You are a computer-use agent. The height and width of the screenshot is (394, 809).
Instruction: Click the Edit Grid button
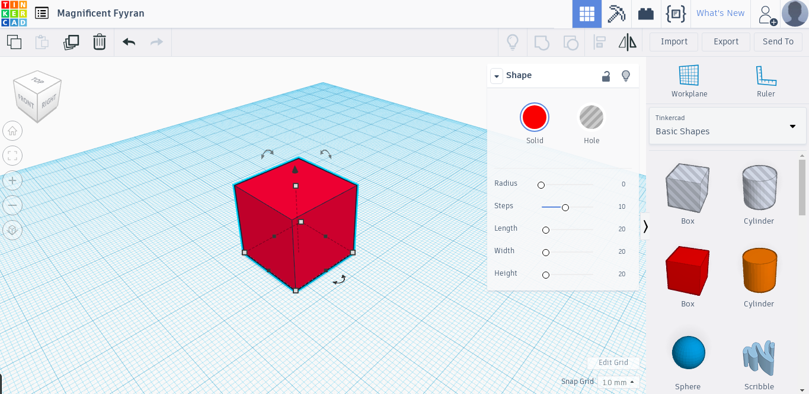613,363
